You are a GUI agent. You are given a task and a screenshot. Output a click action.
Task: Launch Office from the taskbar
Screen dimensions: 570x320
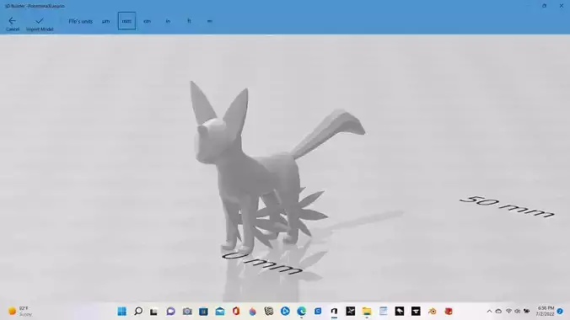pos(236,312)
